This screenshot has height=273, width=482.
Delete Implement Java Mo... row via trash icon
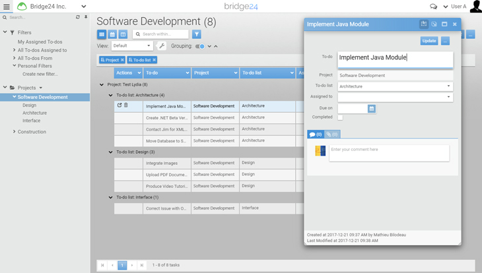click(x=126, y=105)
